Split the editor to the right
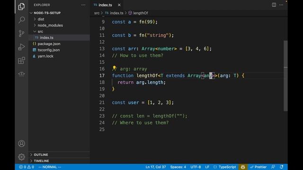Image resolution: width=303 pixels, height=170 pixels. coord(274,5)
